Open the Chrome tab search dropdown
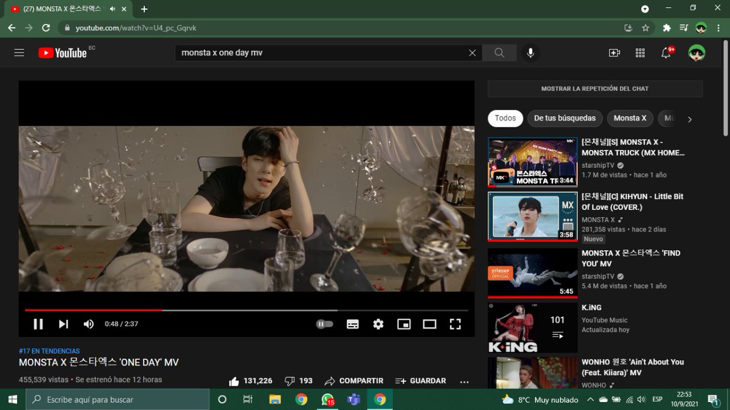Image resolution: width=730 pixels, height=410 pixels. (x=645, y=9)
